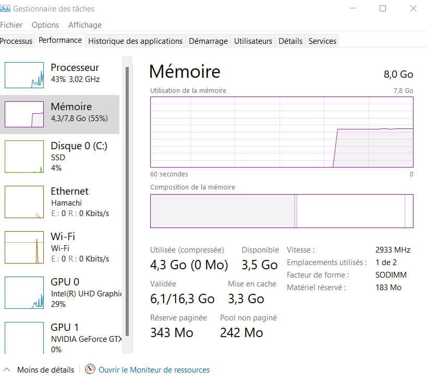
Task: Select the Wi-Fi activity graph icon
Action: [x=24, y=247]
